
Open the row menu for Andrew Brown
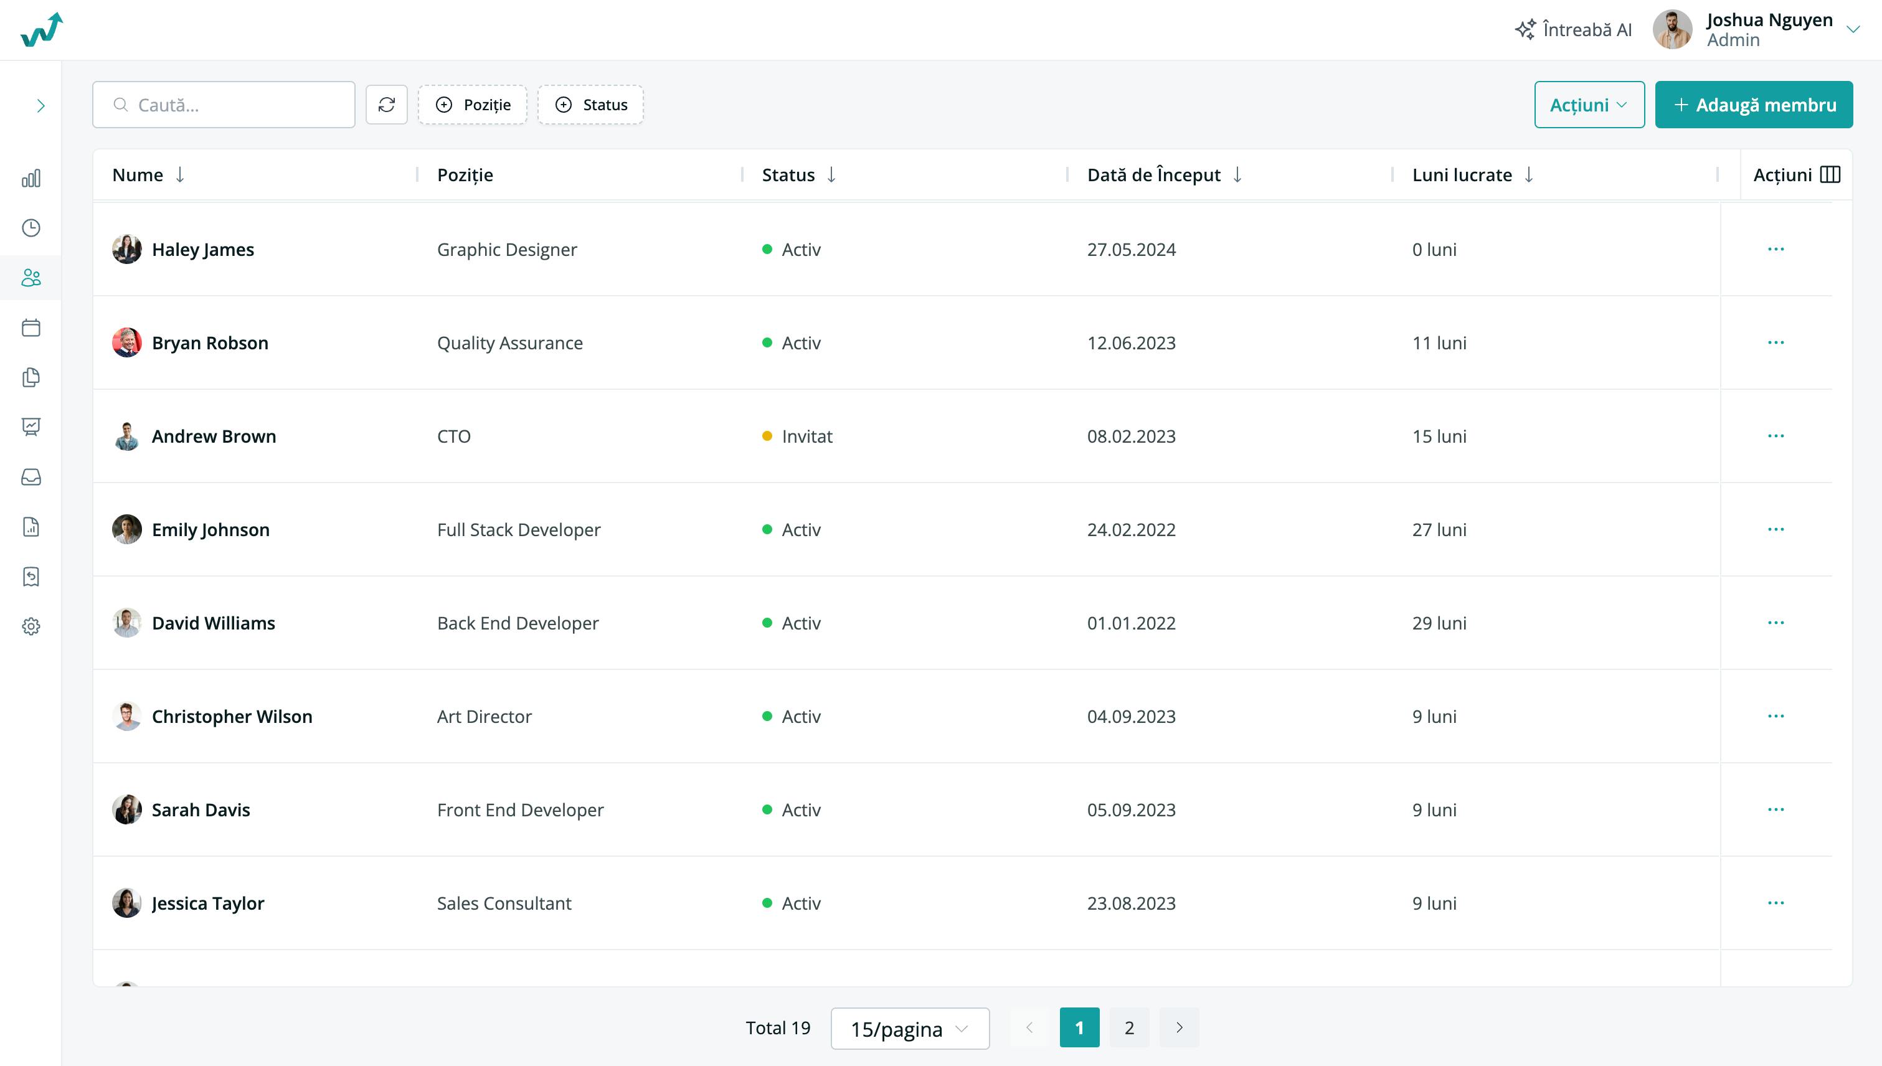(x=1776, y=436)
